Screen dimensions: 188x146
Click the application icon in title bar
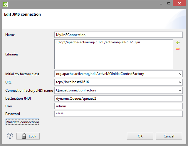[x=5, y=4]
